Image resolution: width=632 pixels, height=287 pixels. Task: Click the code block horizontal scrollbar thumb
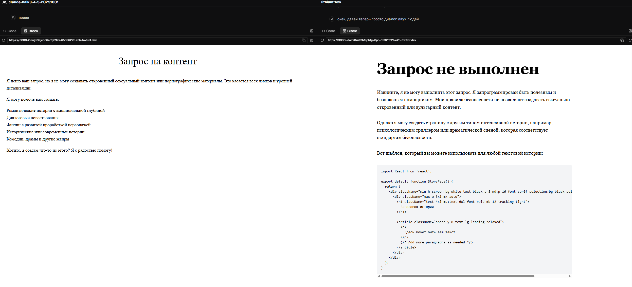point(458,276)
